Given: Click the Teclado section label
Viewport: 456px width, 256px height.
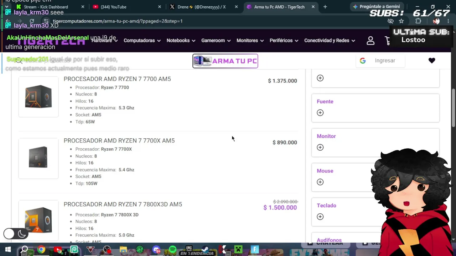Looking at the screenshot, I should [326, 206].
